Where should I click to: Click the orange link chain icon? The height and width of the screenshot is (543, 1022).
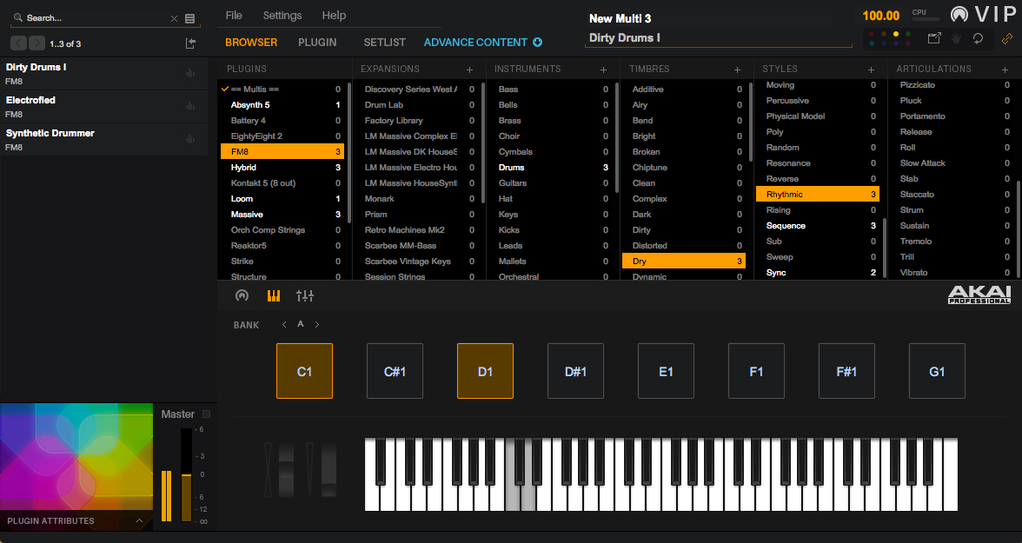(x=1007, y=39)
